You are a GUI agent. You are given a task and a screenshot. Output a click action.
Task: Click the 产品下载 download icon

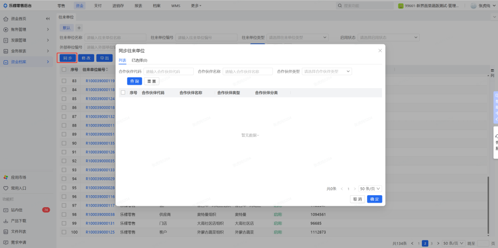click(5, 221)
